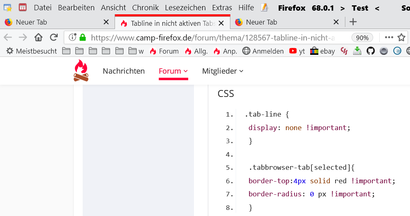Open page actions three-dot menu

389,37
